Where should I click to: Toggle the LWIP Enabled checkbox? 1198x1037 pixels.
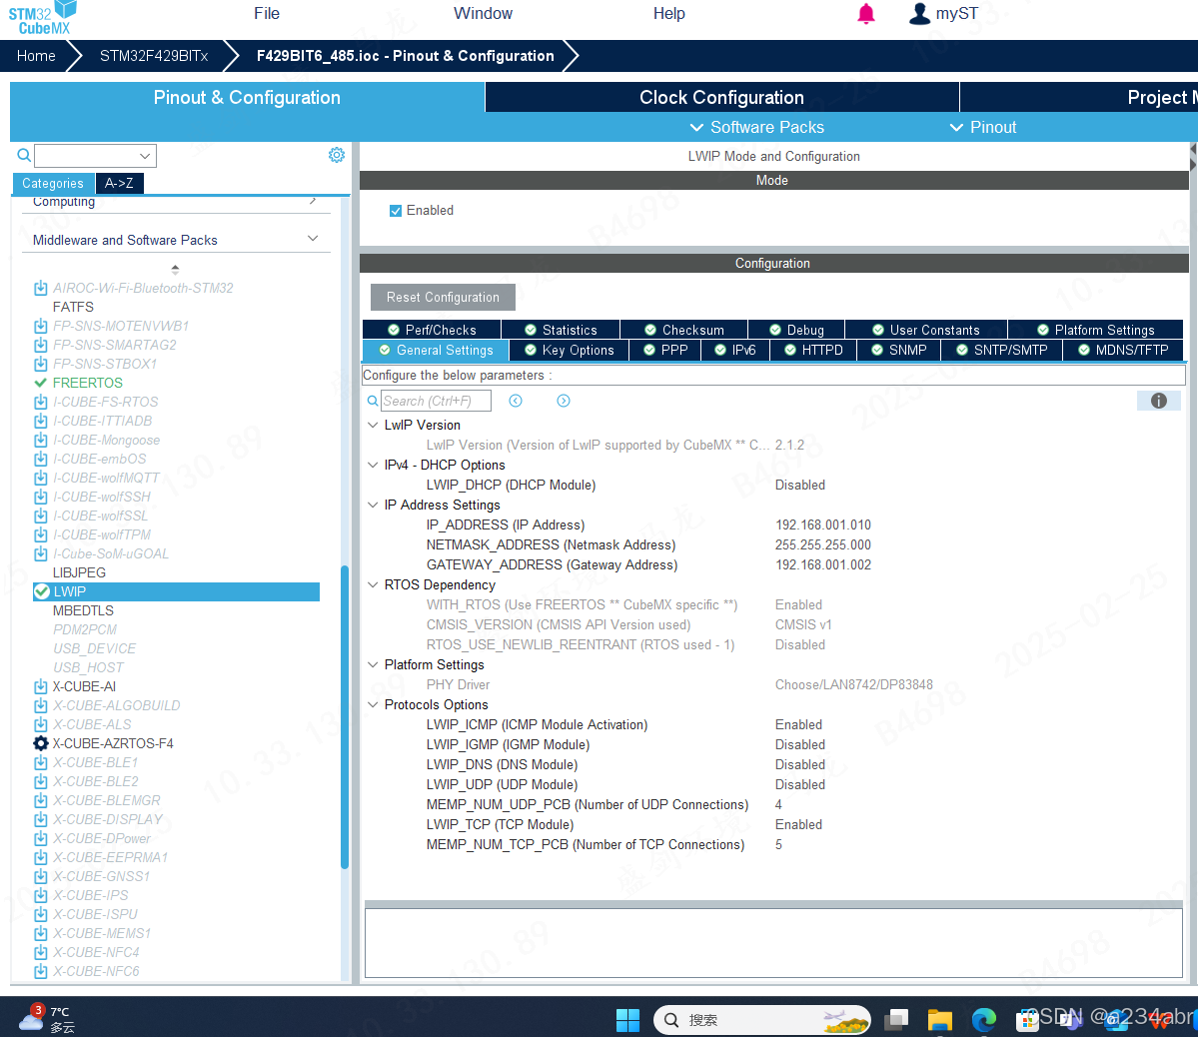[x=395, y=211]
